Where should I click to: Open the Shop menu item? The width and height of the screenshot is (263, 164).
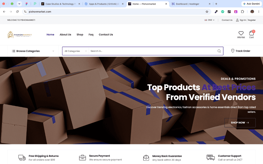[80, 35]
